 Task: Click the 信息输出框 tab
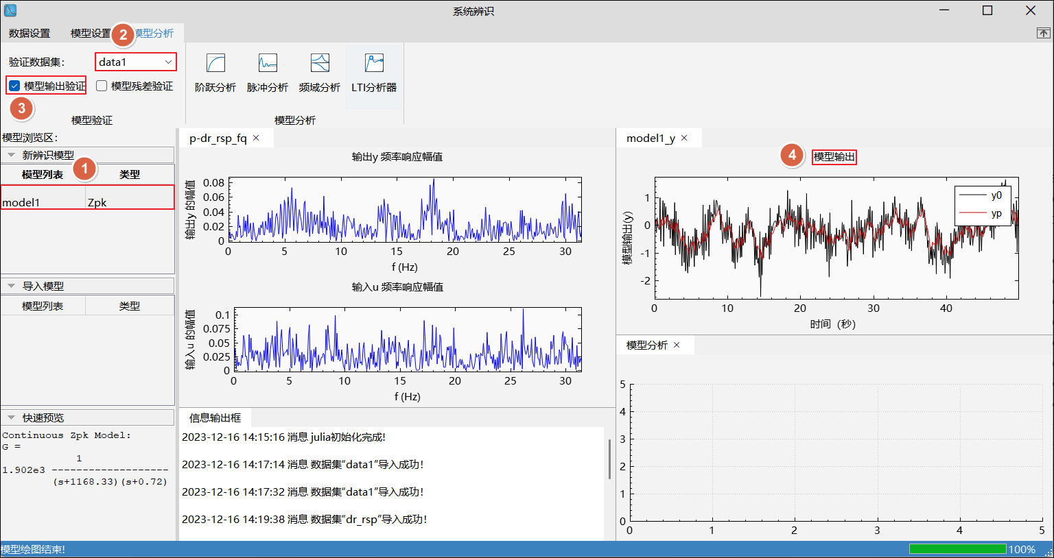(x=215, y=417)
